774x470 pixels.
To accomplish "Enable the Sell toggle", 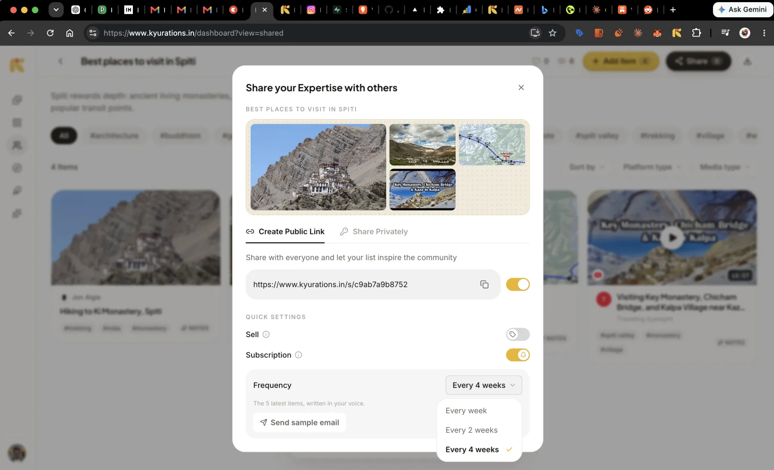I will pos(518,335).
